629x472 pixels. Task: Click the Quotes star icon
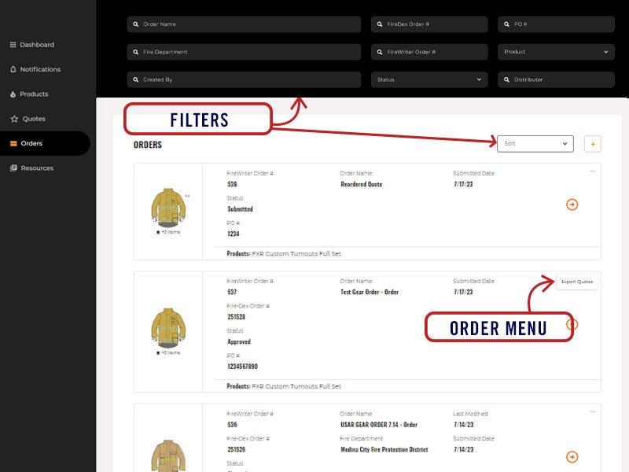14,119
